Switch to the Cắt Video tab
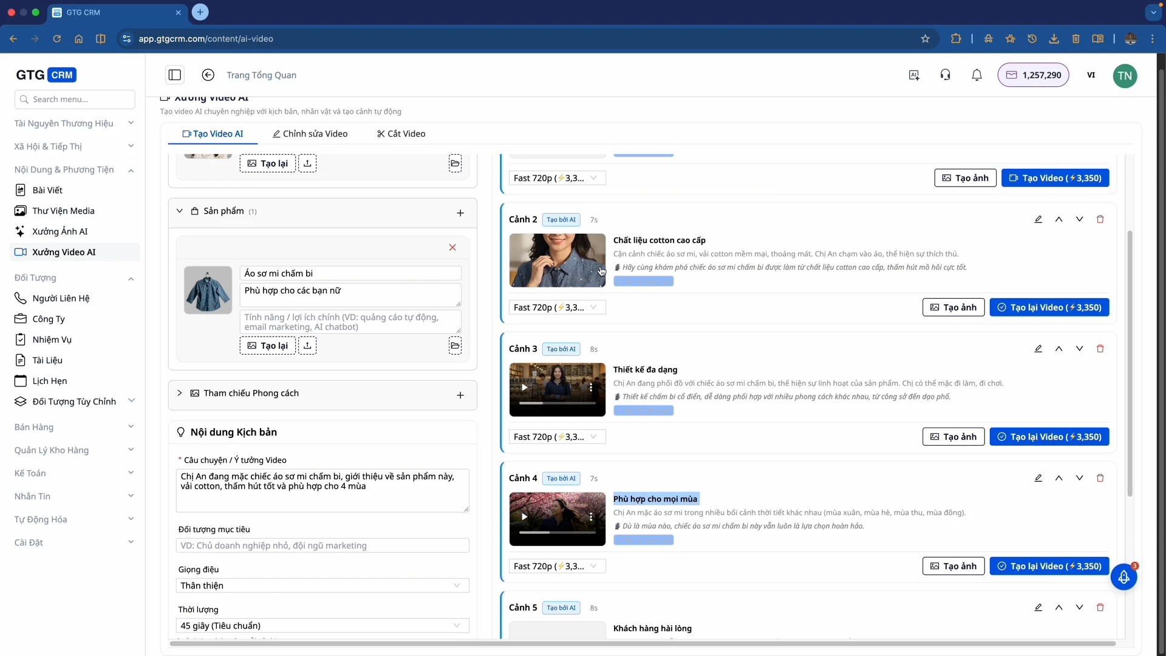The height and width of the screenshot is (656, 1166). (x=401, y=134)
